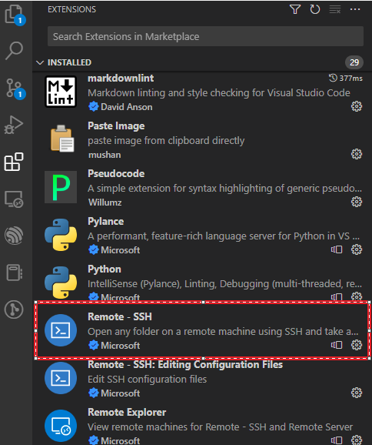Screen dimensions: 372x445
Task: Click Microsoft publisher under Remote - SSH
Action: [120, 346]
